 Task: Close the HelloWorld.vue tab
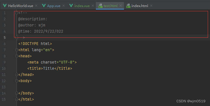tap(36, 6)
